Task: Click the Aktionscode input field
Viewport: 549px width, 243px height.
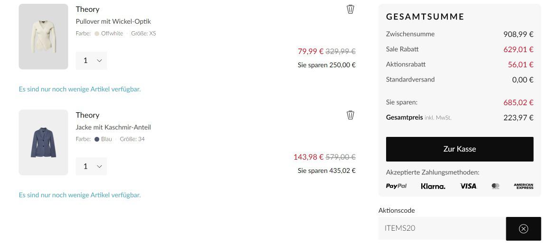Action: tap(442, 228)
